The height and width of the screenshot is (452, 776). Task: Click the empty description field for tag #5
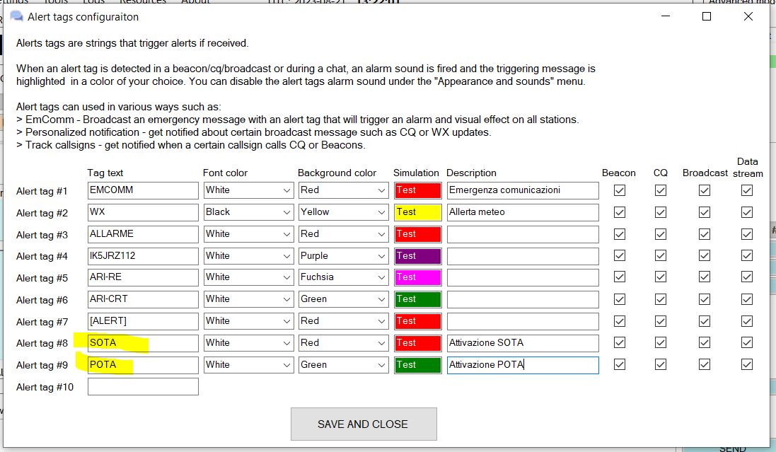point(523,277)
